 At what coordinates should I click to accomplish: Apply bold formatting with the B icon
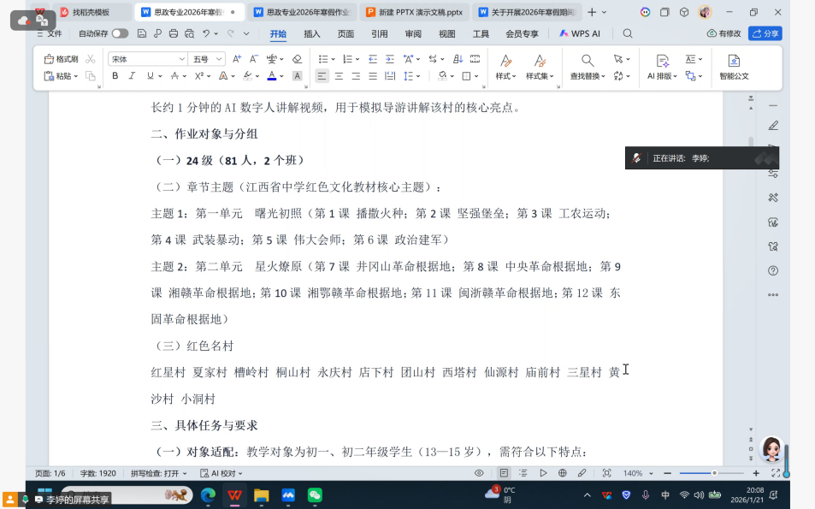(115, 76)
